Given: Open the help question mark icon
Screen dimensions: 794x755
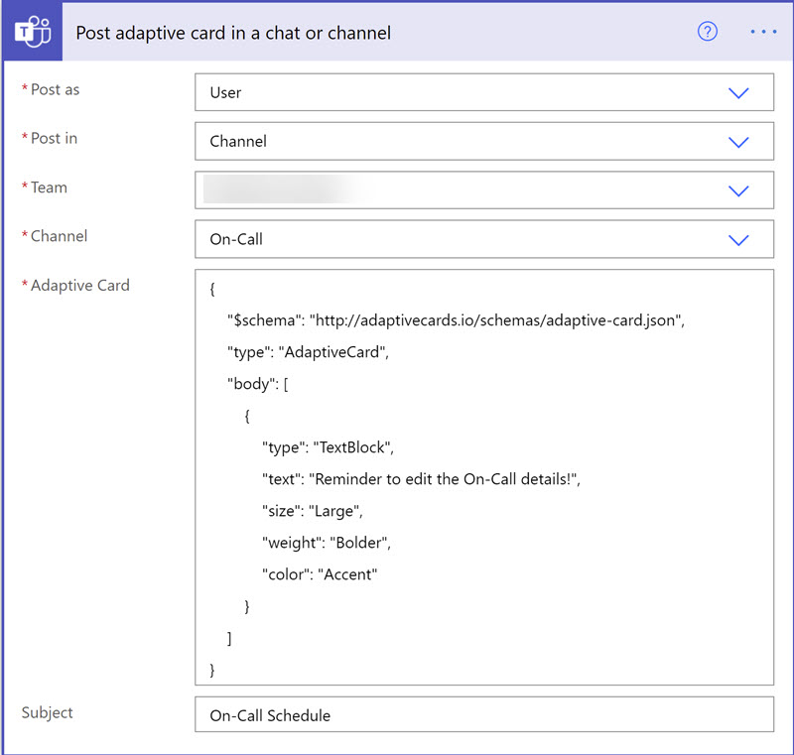Looking at the screenshot, I should click(x=707, y=32).
